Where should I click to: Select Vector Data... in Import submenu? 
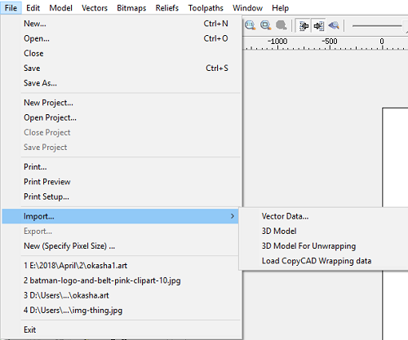click(324, 216)
